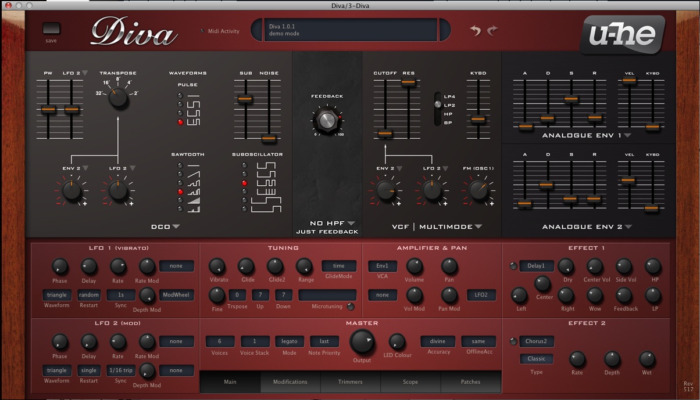Select the top Sawtooth waveform LED
700x400 pixels.
point(180,165)
